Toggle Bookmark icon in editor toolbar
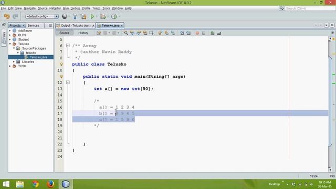This screenshot has width=336, height=189. pos(173,33)
